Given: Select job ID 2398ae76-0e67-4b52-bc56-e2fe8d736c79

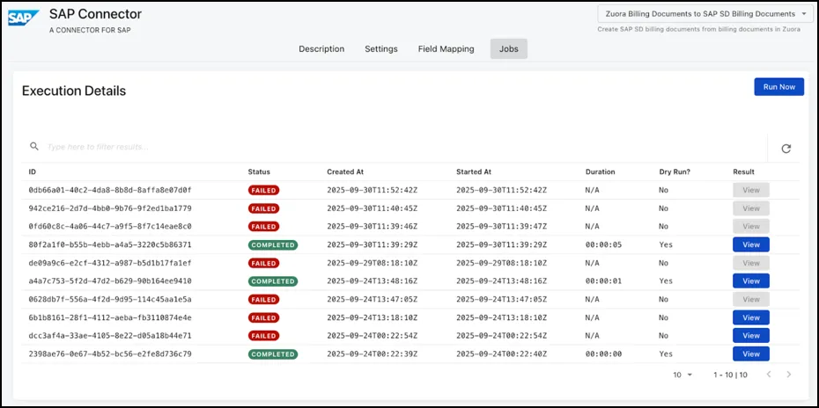Looking at the screenshot, I should (x=110, y=353).
